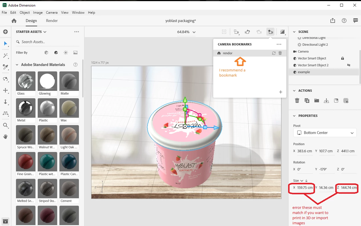Show the hidden Vector Smart Object 2
The width and height of the screenshot is (361, 226).
point(349,65)
